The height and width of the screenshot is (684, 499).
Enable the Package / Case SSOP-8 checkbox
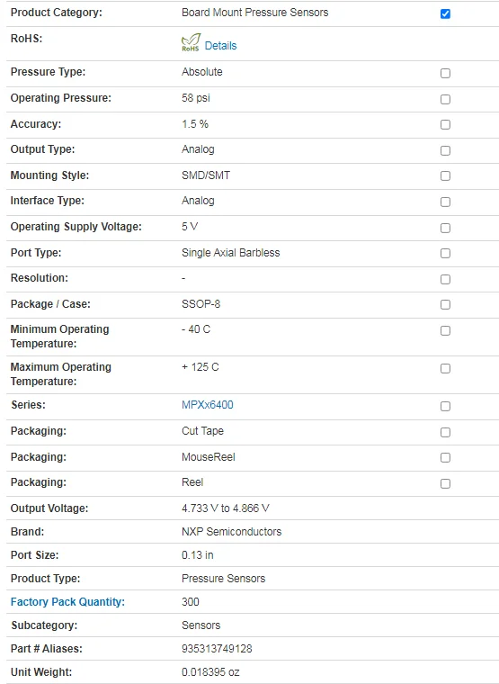point(445,304)
